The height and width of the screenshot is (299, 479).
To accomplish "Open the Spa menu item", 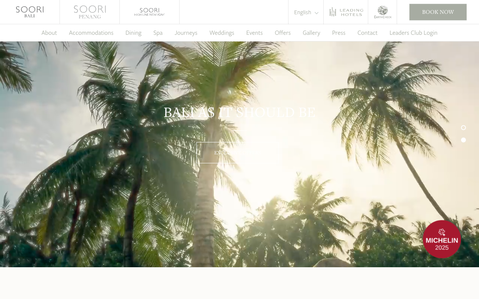I will [x=158, y=33].
